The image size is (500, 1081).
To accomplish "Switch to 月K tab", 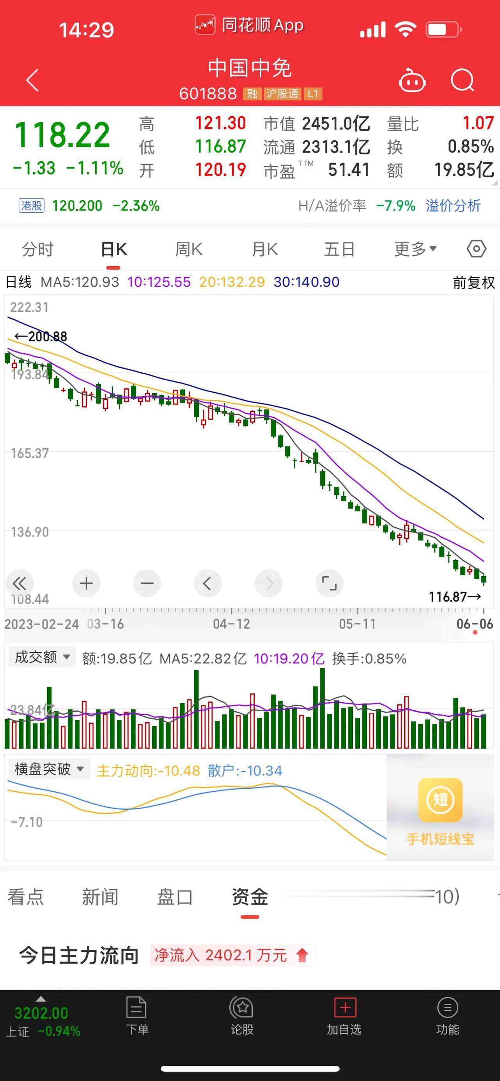I will pos(265,249).
